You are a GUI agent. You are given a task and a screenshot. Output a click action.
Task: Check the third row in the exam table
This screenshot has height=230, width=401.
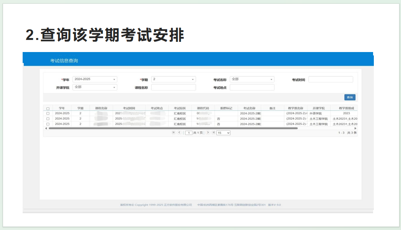point(48,124)
